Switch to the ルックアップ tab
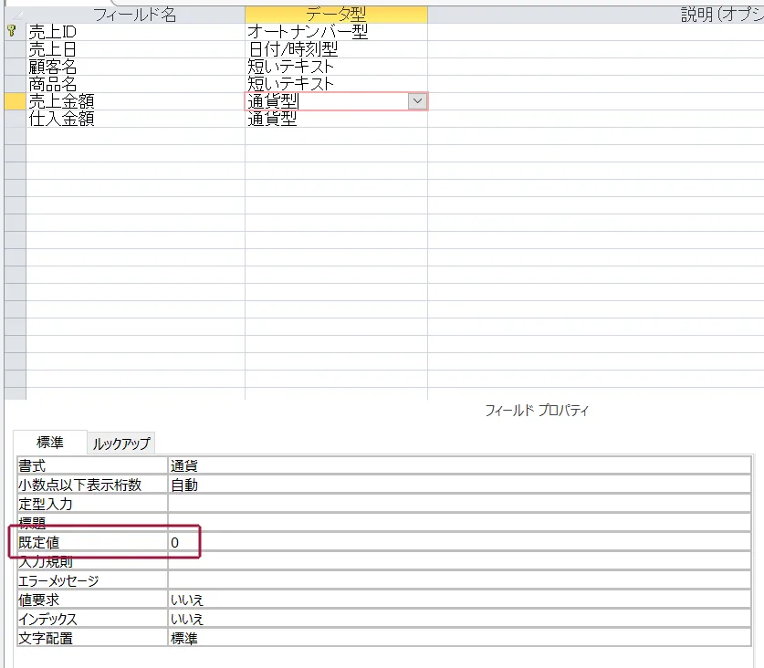 coord(121,444)
